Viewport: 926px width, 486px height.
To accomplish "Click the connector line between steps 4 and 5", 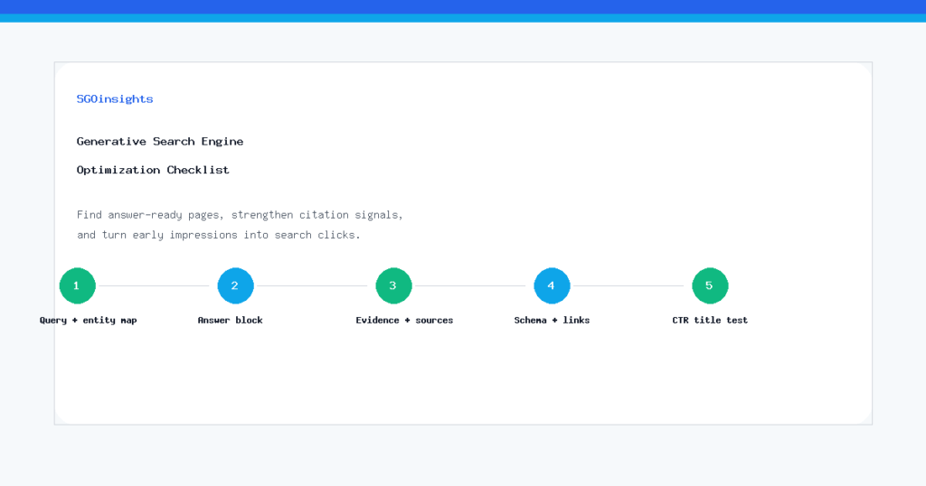I will tap(629, 286).
